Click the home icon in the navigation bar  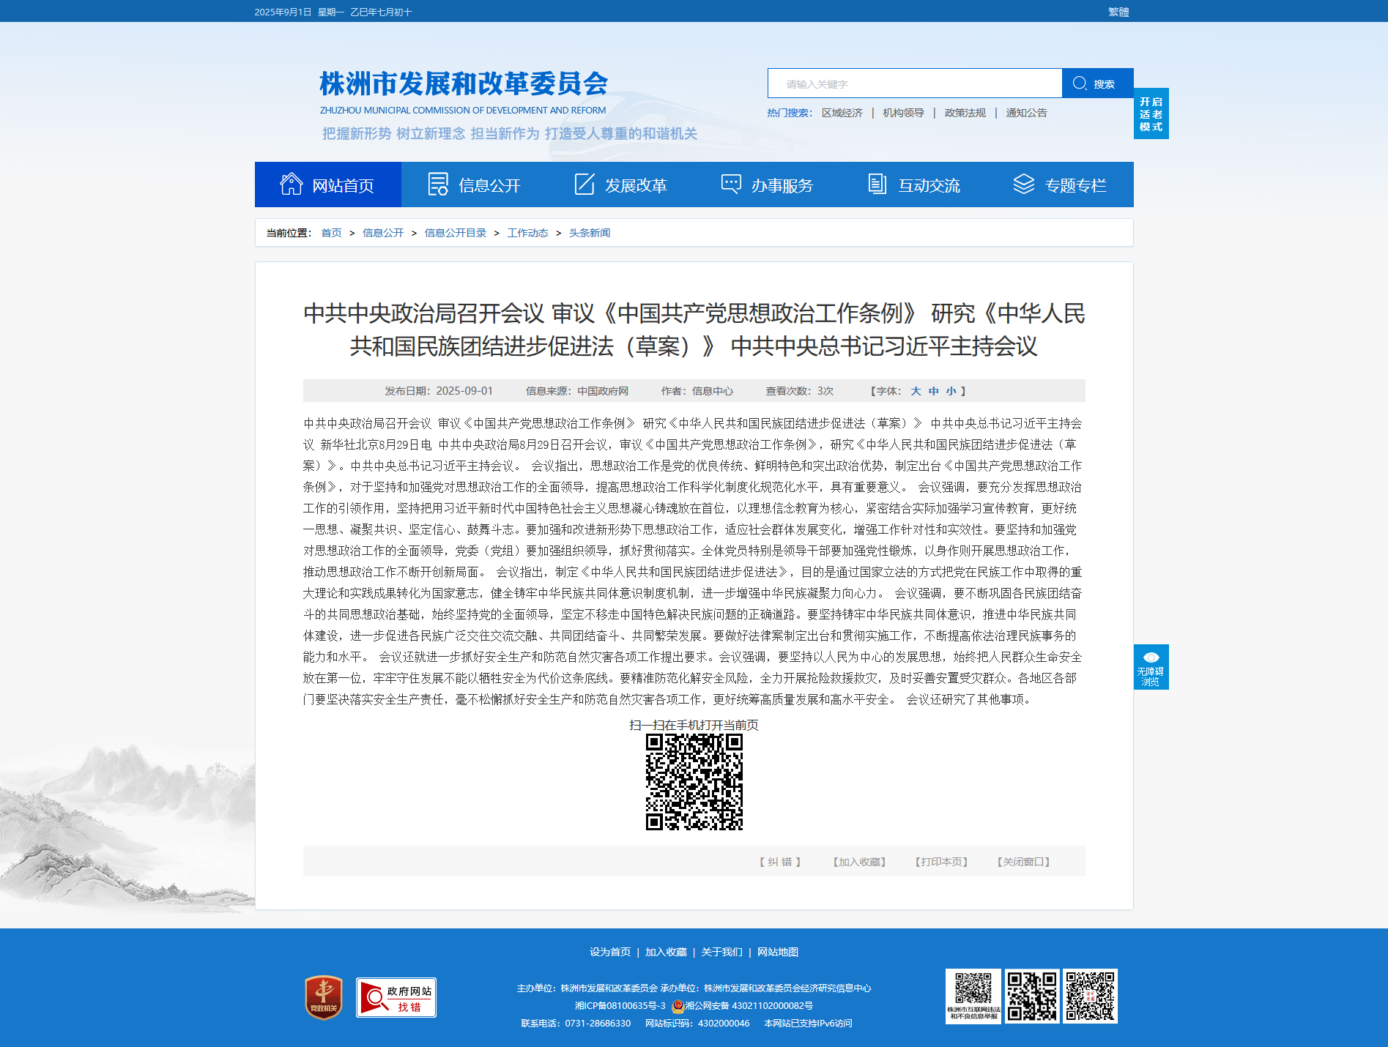coord(291,184)
